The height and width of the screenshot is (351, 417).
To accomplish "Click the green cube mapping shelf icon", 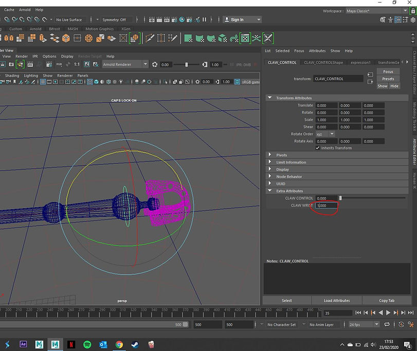I will 222,38.
